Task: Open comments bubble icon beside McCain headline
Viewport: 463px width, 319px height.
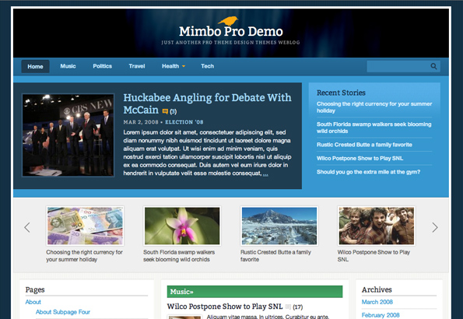Action: [165, 111]
